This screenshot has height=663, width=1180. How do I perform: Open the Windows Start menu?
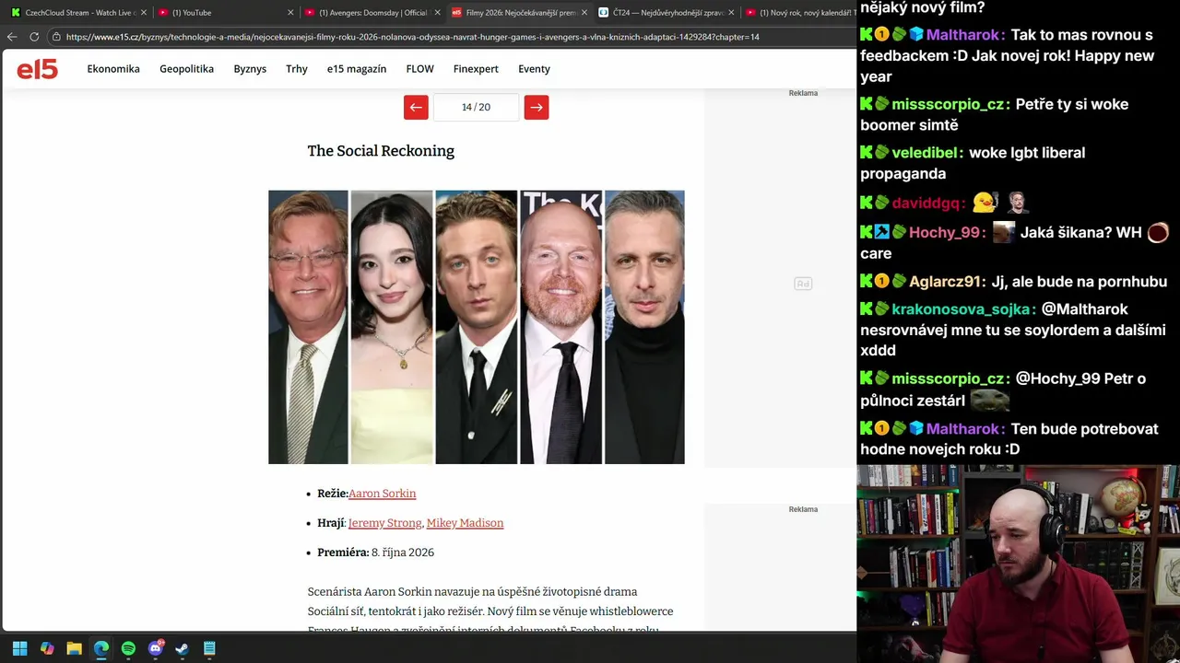point(20,648)
